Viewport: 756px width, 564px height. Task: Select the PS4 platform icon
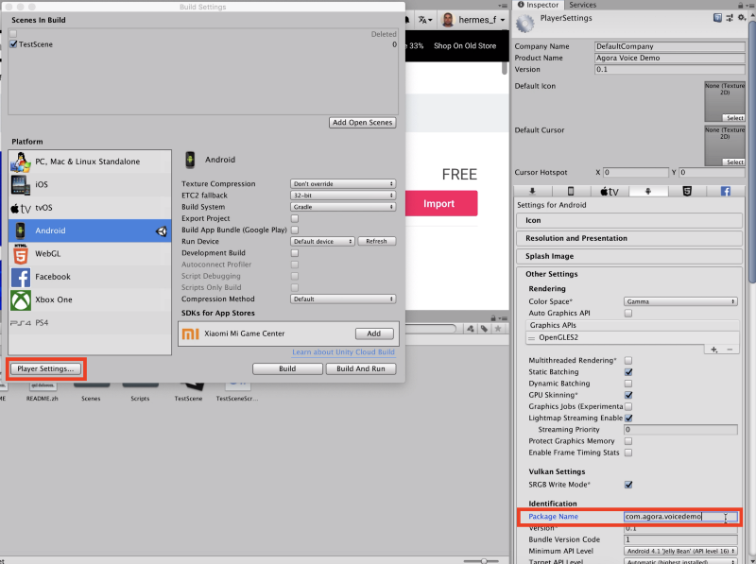coord(20,323)
